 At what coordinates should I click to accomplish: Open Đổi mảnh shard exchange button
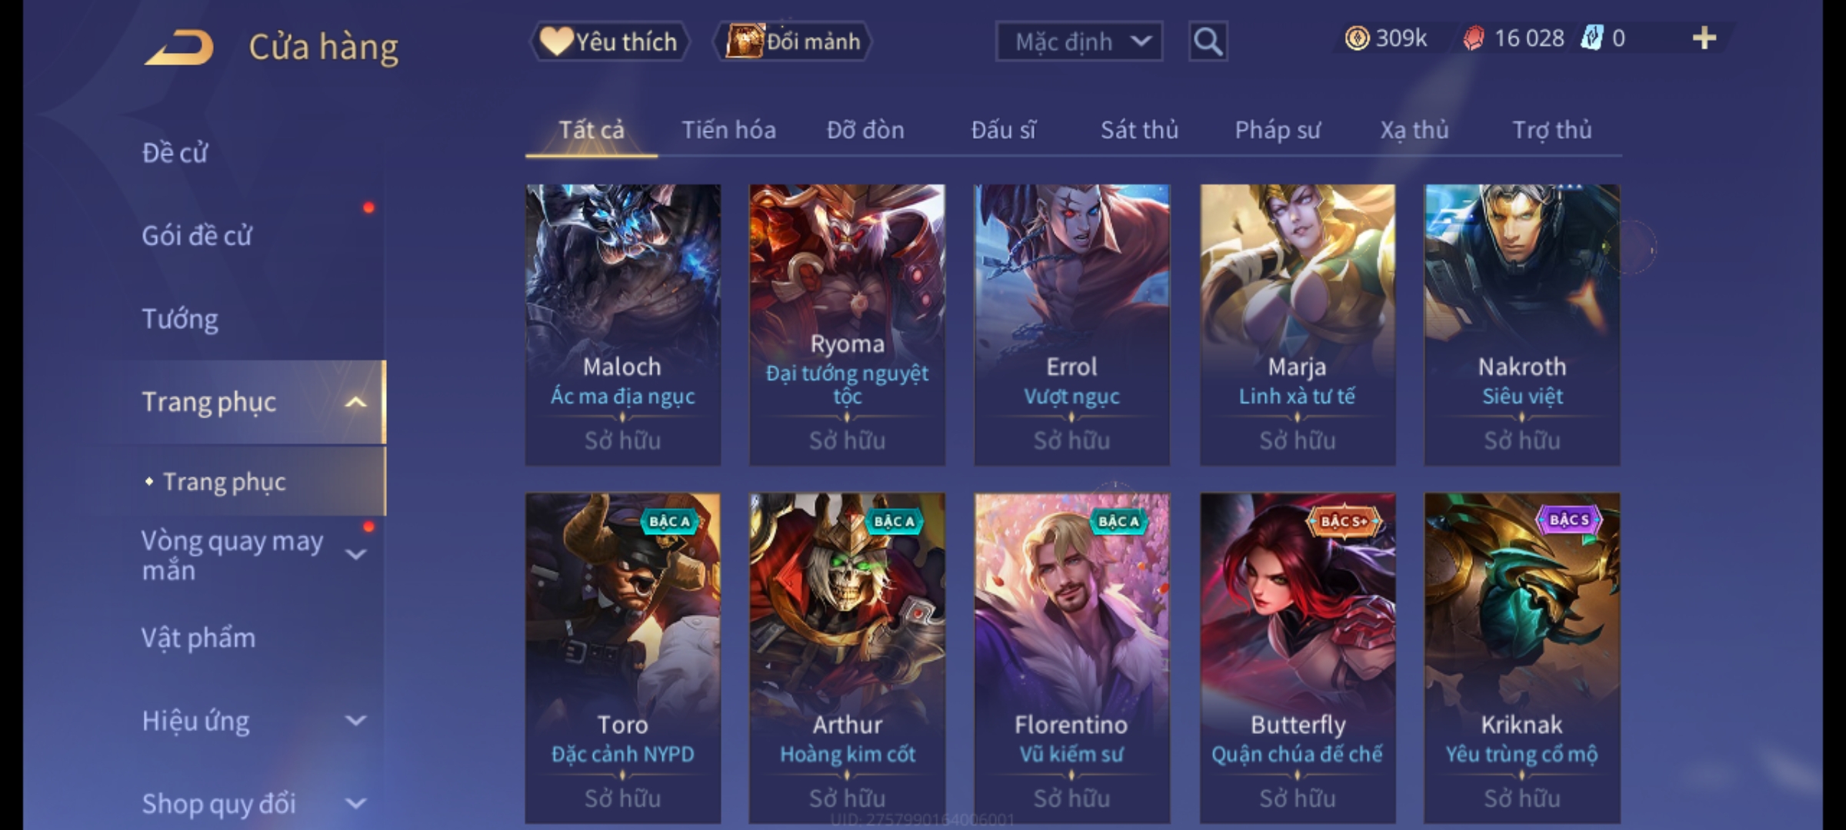coord(793,41)
